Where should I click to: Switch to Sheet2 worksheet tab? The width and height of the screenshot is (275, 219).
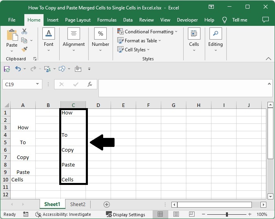pyautogui.click(x=78, y=204)
